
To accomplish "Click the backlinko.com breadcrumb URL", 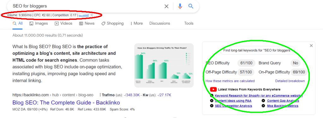I will (x=53, y=95).
